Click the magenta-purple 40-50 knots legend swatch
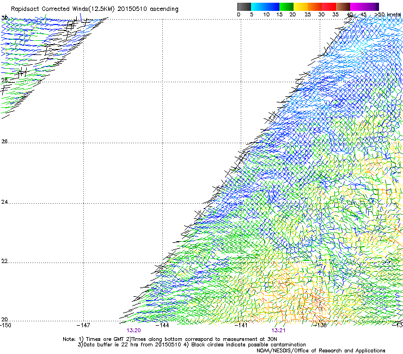This screenshot has height=354, width=403. click(364, 7)
